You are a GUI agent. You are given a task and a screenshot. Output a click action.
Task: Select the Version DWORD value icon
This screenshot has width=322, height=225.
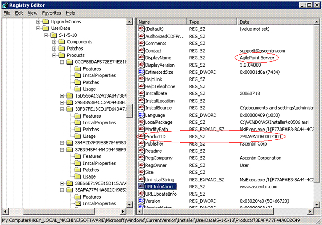(x=142, y=201)
